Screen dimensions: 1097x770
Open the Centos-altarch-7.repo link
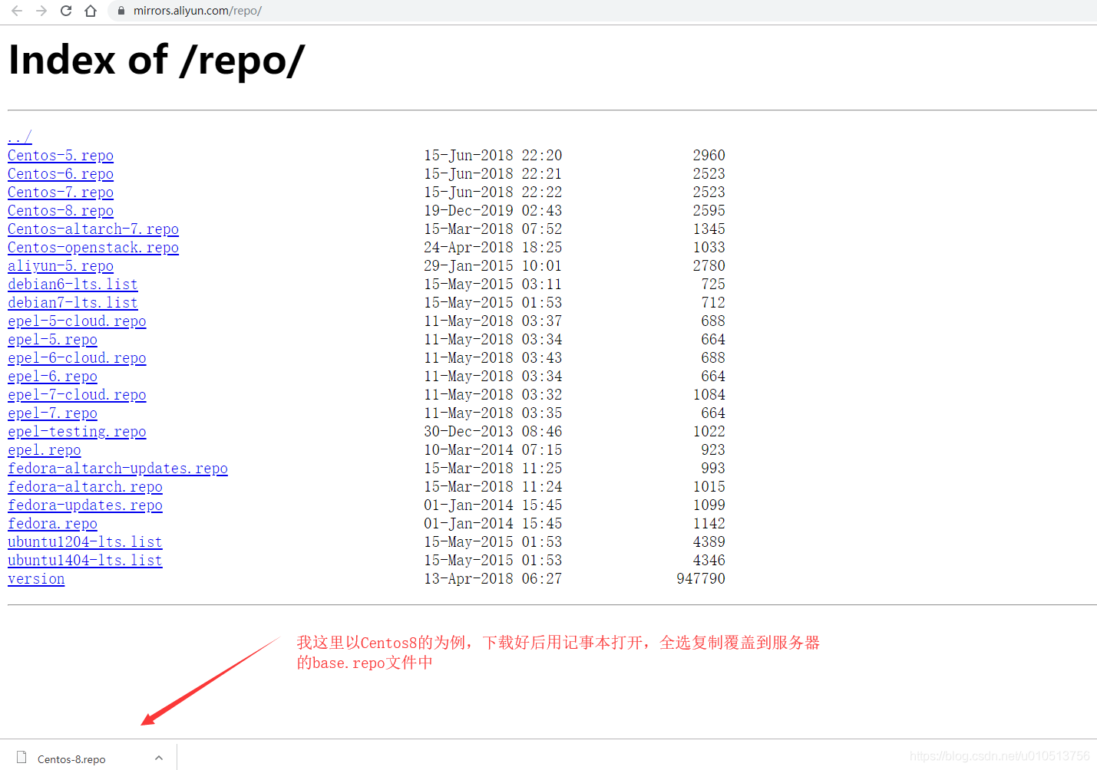pyautogui.click(x=93, y=229)
